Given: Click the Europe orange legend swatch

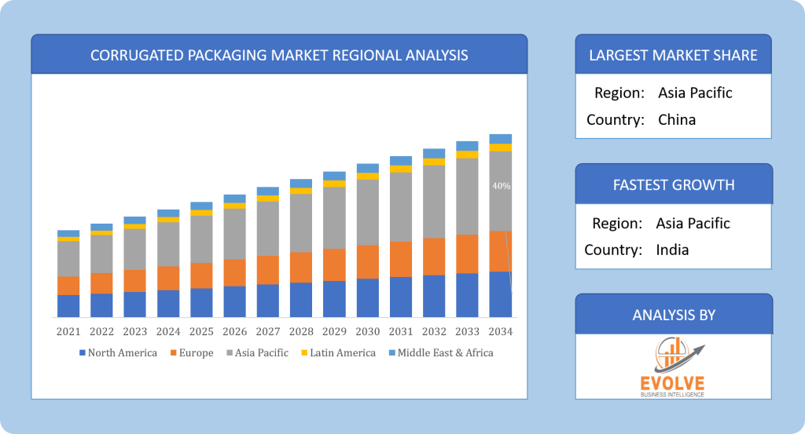Looking at the screenshot, I should pos(174,353).
